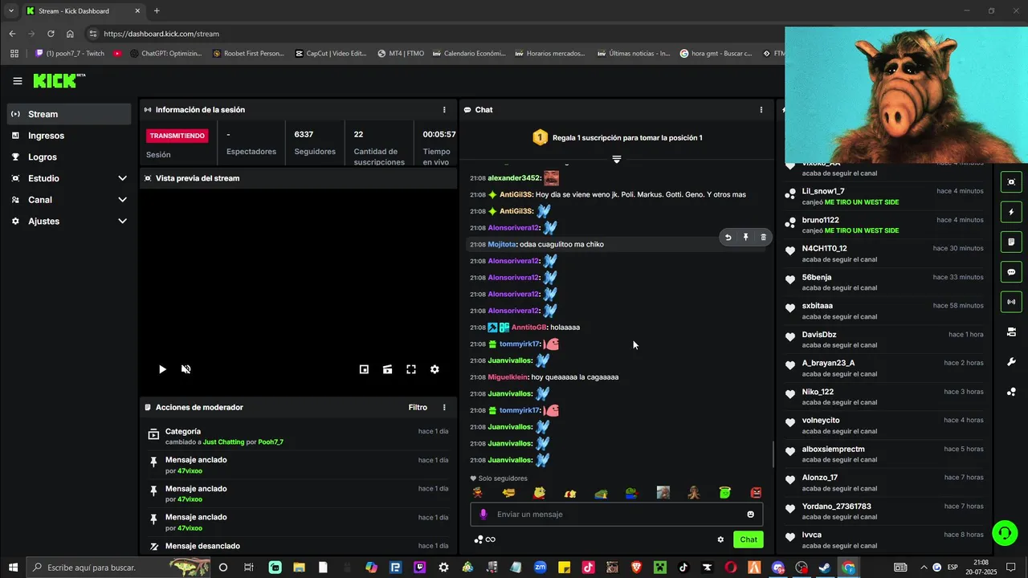
Task: Open Ingresos in the sidebar
Action: pos(69,136)
